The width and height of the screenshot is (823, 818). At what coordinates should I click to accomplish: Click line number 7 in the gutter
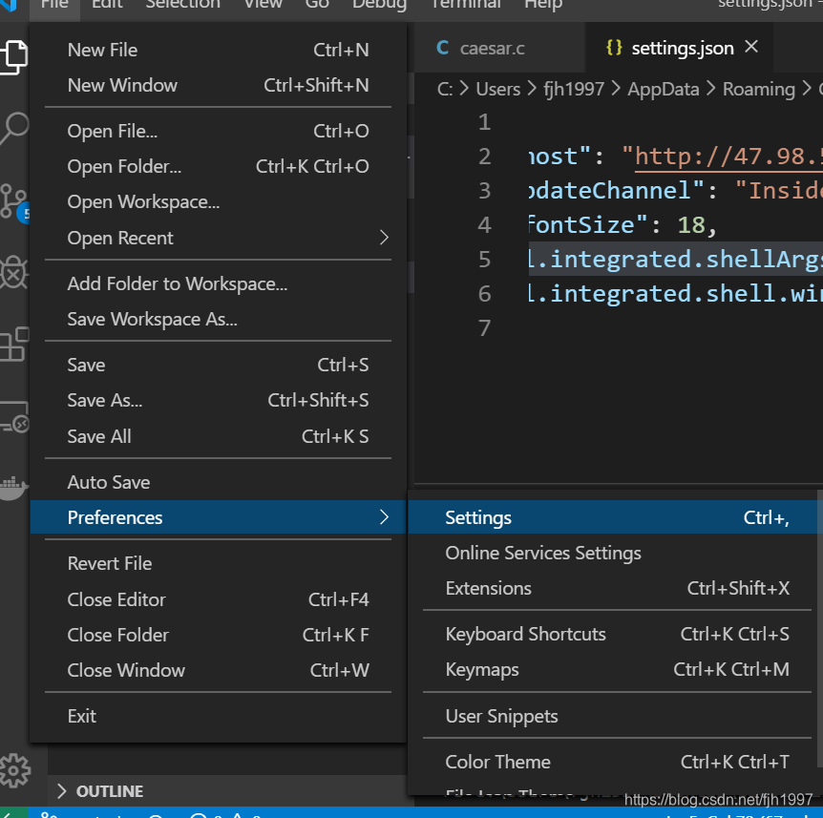[x=484, y=328]
